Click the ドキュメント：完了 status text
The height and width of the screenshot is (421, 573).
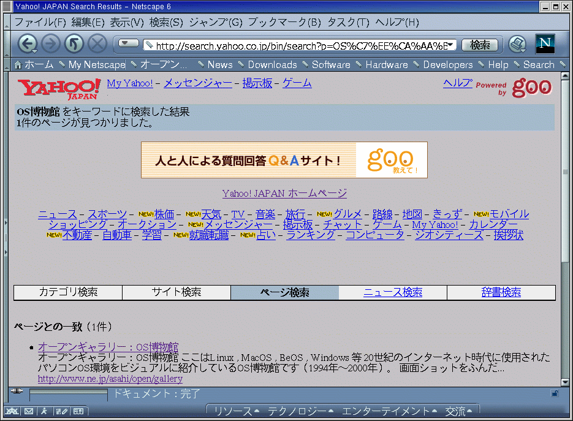[157, 393]
